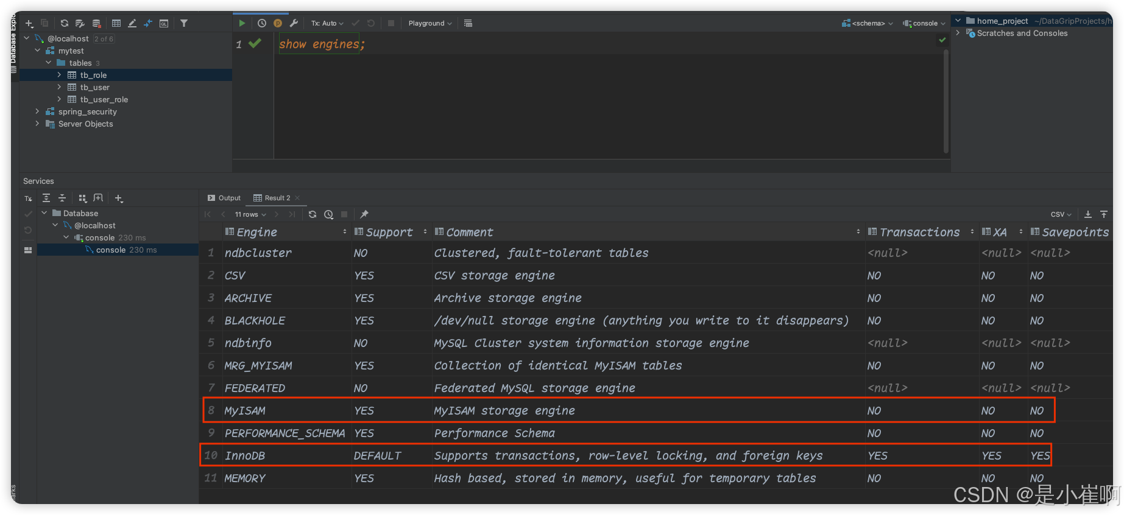Collapse the mytest schema node
This screenshot has height=515, width=1124.
pyautogui.click(x=38, y=51)
